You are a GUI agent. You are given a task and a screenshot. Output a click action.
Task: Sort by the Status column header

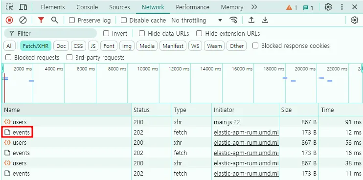click(152, 110)
